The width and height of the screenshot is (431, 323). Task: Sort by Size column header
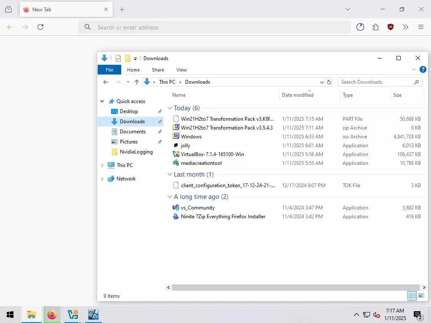[x=397, y=95]
